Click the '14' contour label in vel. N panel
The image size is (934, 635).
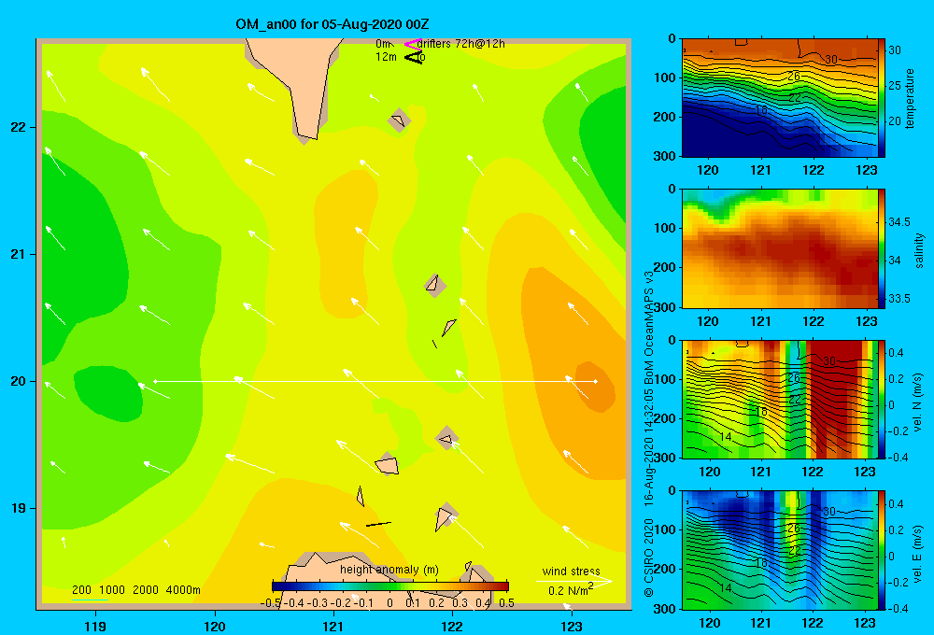725,437
